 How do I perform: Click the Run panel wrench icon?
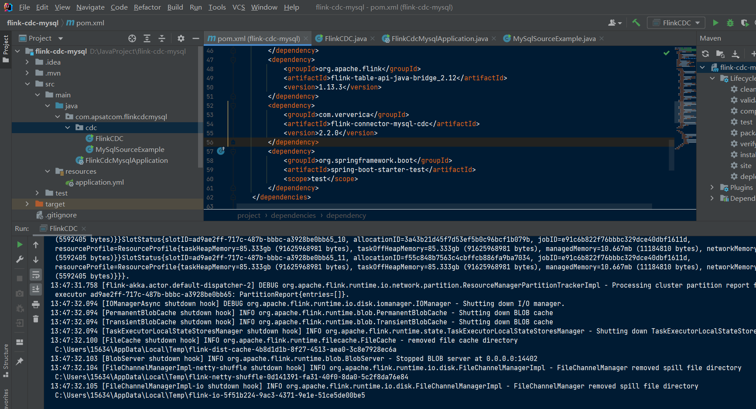pos(20,259)
